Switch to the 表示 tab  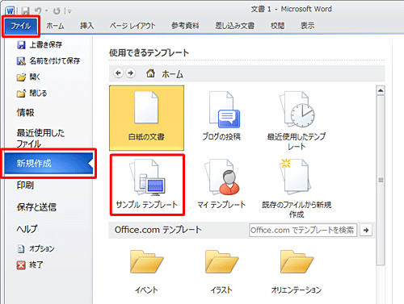307,26
